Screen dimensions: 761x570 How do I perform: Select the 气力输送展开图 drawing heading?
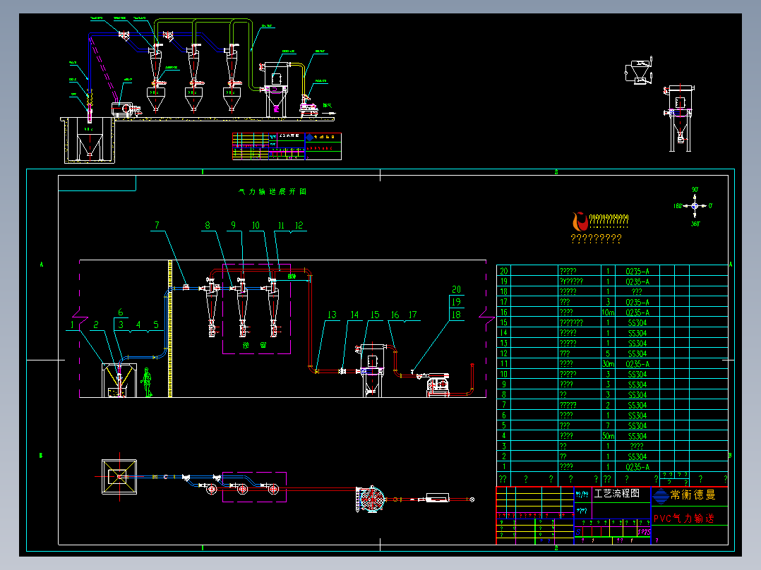(272, 192)
